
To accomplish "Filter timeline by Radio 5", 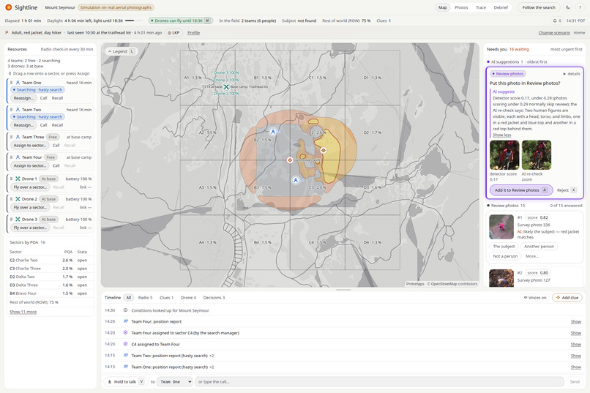I will [145, 297].
